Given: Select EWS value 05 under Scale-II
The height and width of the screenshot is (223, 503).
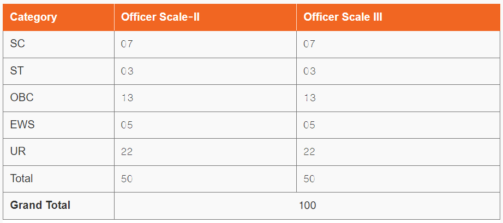Looking at the screenshot, I should pyautogui.click(x=205, y=125).
